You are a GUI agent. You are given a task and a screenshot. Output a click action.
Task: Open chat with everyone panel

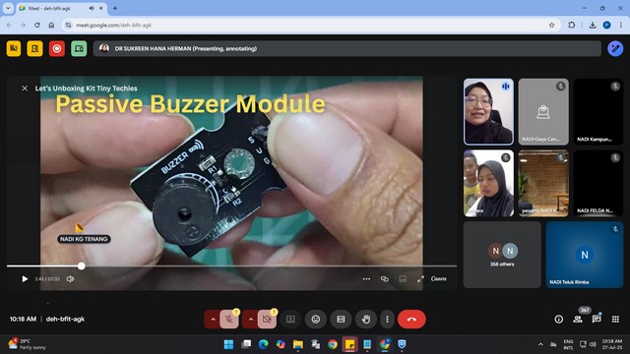click(597, 319)
